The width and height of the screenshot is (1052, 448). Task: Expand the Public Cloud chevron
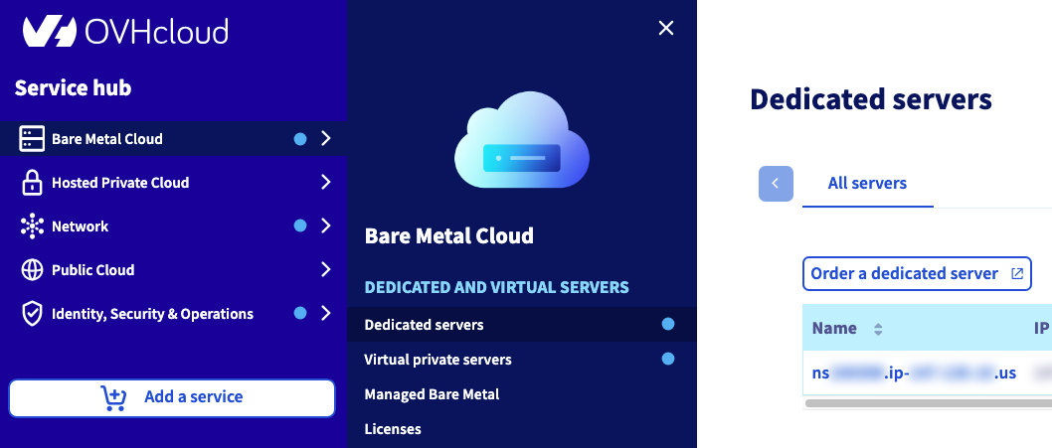[x=325, y=269]
